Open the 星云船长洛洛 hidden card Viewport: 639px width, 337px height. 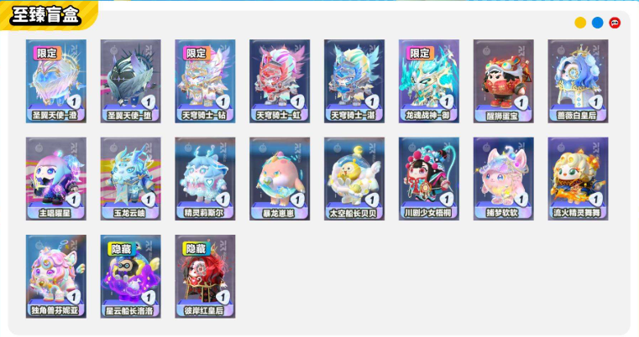(130, 277)
